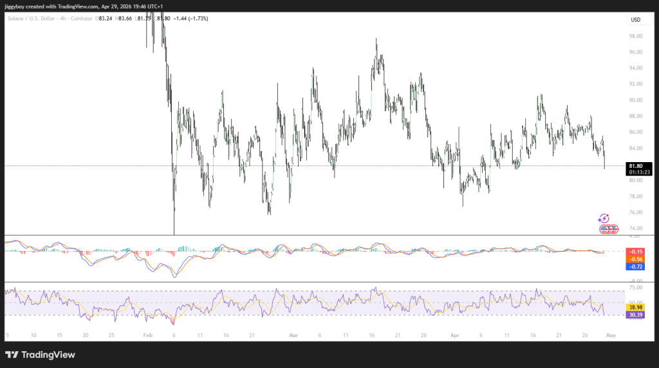
Task: Click the Solana / U.S. Dollar symbol title
Action: [x=32, y=19]
